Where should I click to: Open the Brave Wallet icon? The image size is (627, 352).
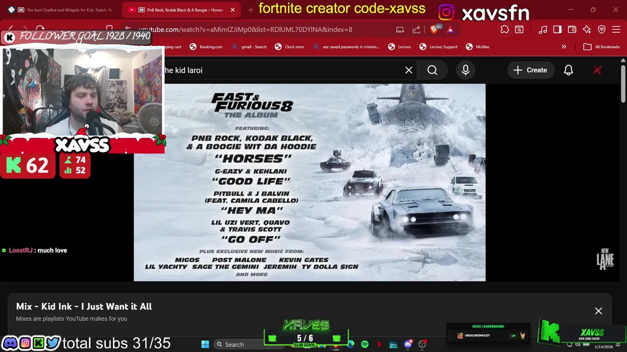pos(572,29)
